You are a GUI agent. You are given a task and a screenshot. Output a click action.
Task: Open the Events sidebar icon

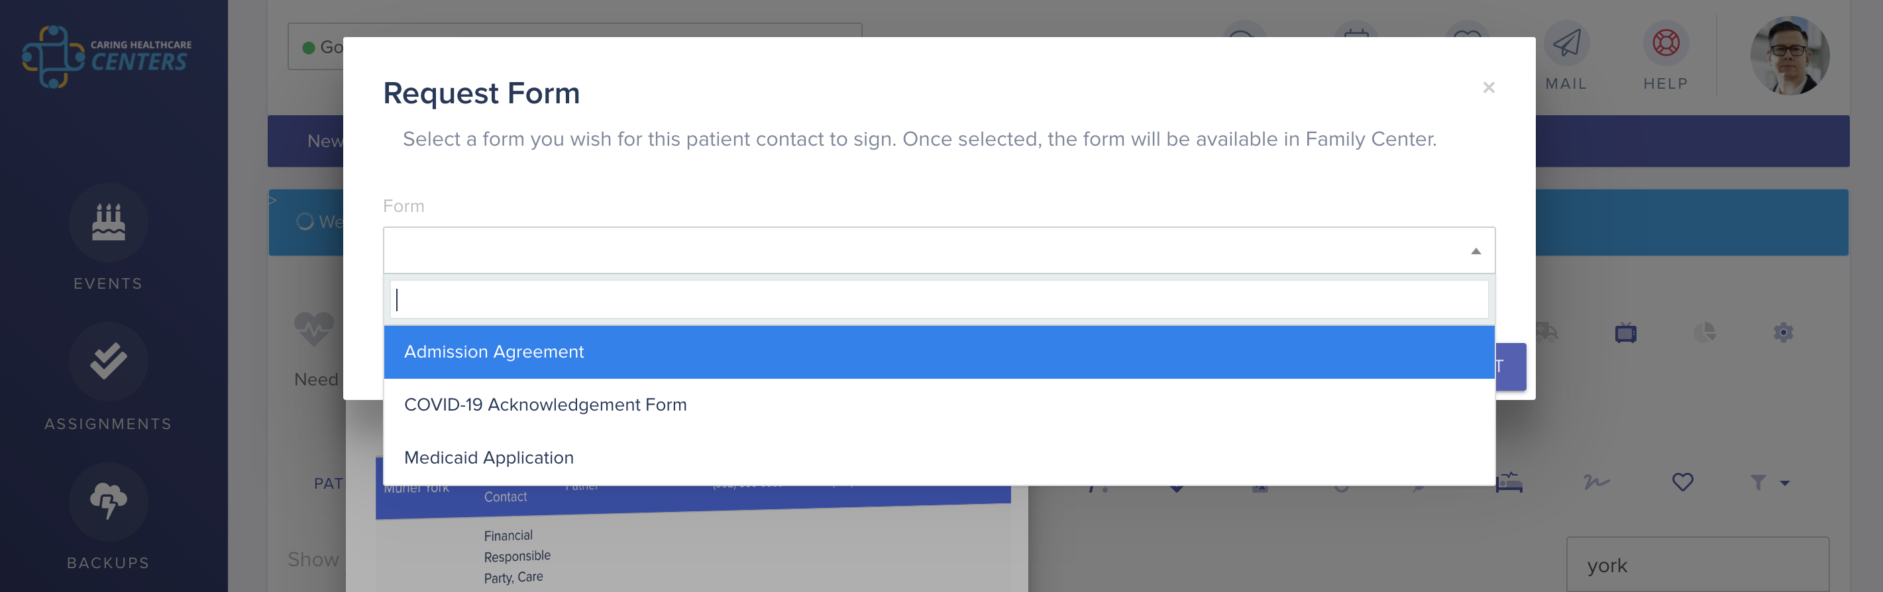(108, 222)
